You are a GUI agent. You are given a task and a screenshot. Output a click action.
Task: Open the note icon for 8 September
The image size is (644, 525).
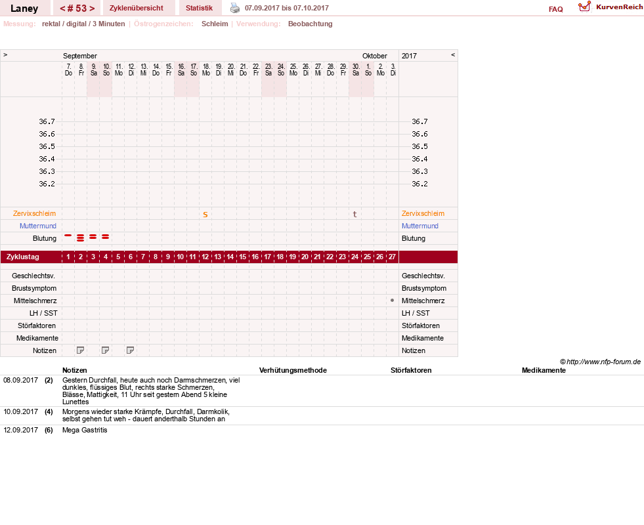pos(81,350)
